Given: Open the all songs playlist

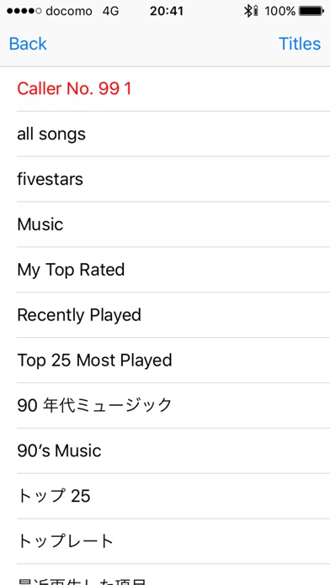Looking at the screenshot, I should [165, 134].
